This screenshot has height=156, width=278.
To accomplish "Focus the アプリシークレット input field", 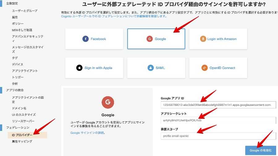I will (x=218, y=120).
